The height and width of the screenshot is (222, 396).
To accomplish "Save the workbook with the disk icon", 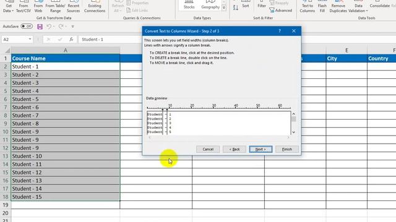I will (40, 27).
